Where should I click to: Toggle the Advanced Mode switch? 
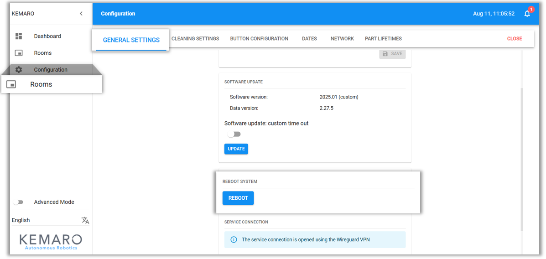tap(18, 202)
